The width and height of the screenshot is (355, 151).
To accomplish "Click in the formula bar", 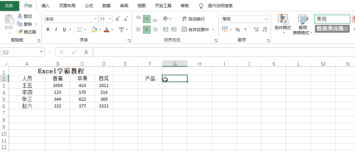I will [224, 52].
